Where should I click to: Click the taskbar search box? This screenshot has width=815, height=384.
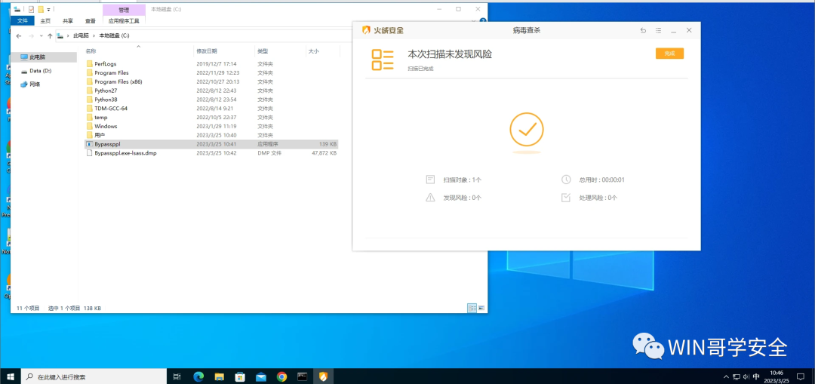pos(94,376)
